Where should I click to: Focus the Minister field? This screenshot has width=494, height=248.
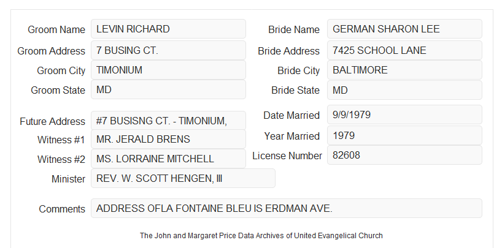(183, 178)
